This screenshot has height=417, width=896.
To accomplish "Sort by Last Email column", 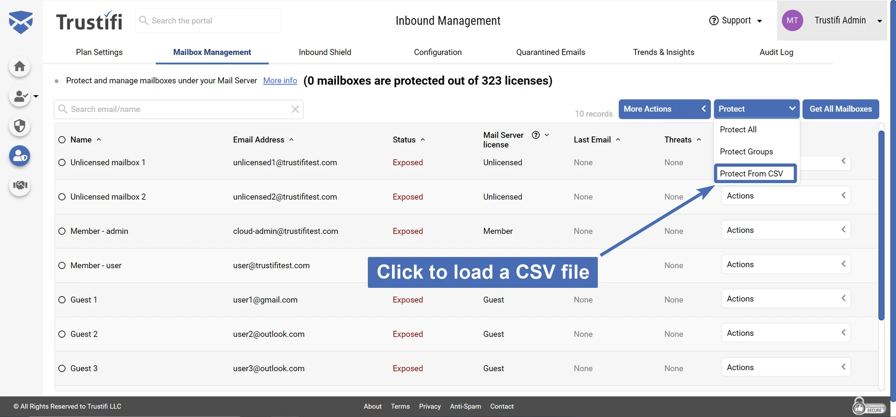I will pyautogui.click(x=597, y=140).
